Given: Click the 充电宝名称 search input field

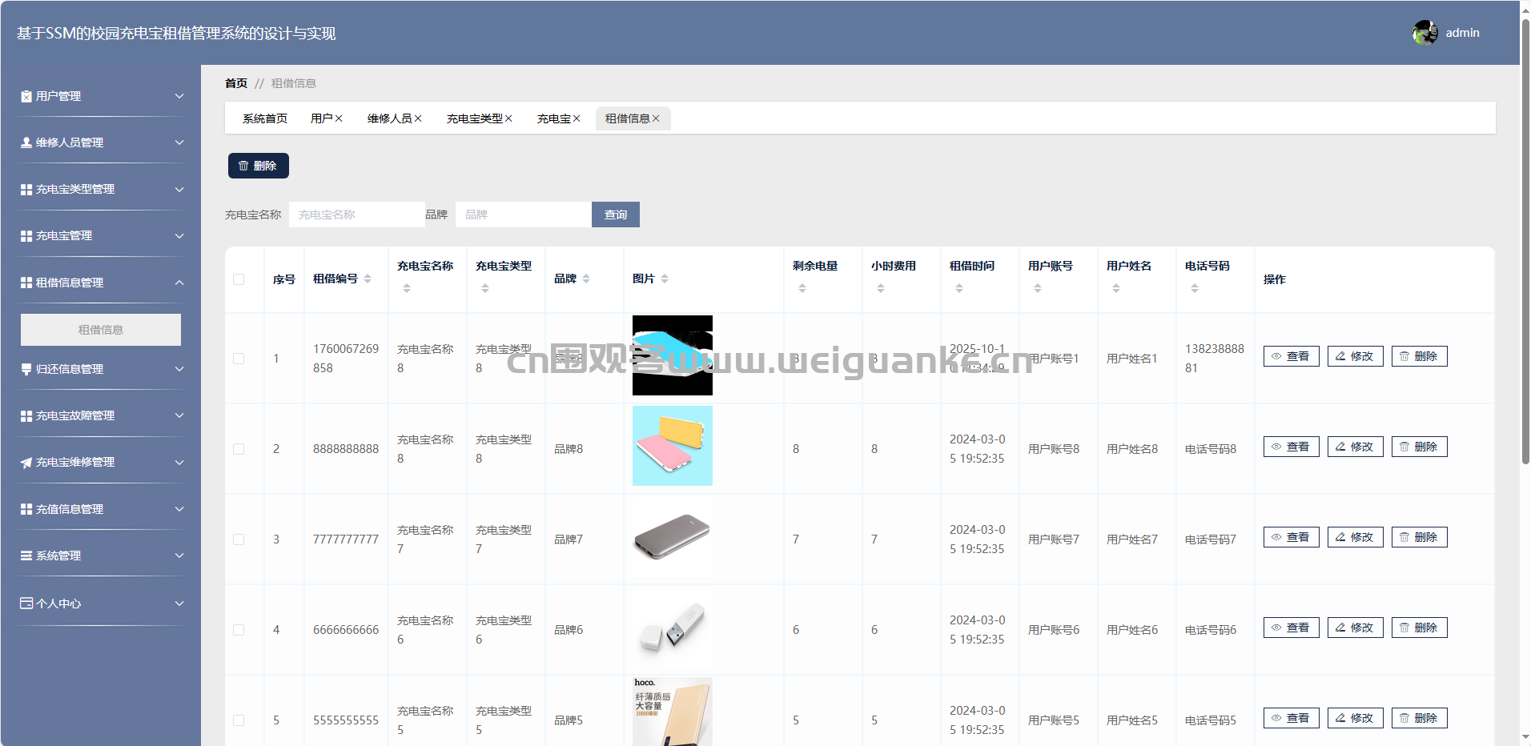Looking at the screenshot, I should 356,215.
